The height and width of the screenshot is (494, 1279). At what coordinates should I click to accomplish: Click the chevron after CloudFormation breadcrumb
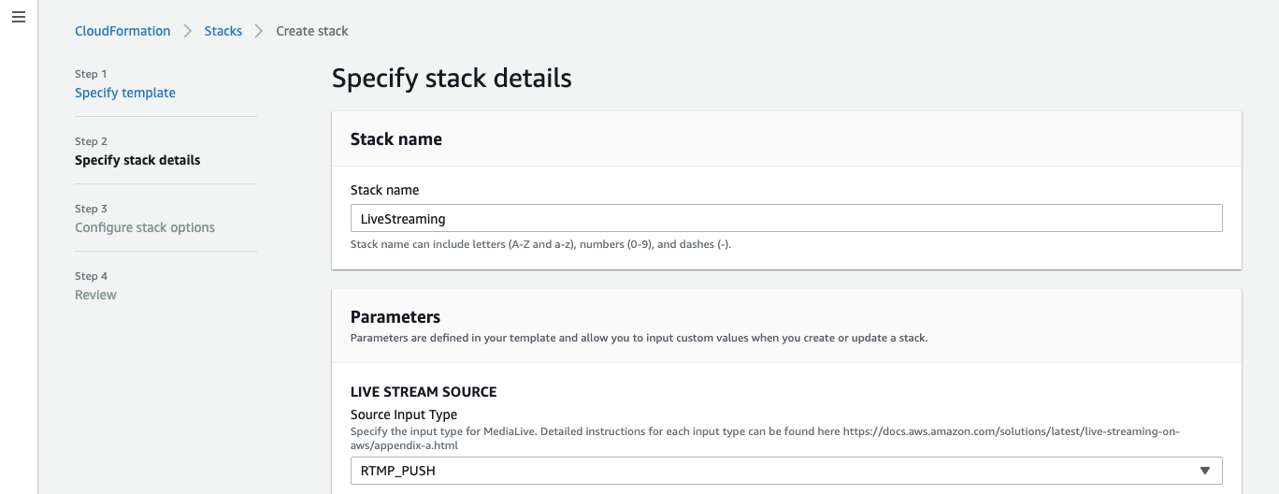pos(188,31)
